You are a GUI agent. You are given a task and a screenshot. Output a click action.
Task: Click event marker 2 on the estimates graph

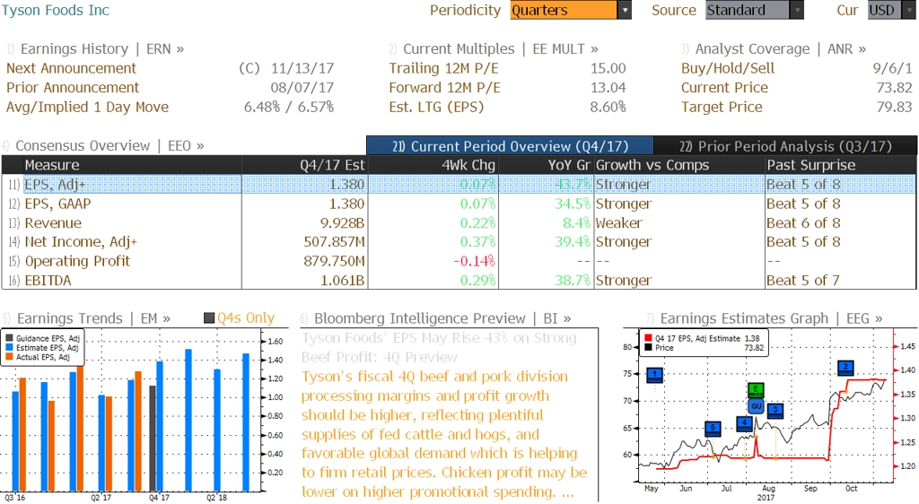pyautogui.click(x=845, y=368)
